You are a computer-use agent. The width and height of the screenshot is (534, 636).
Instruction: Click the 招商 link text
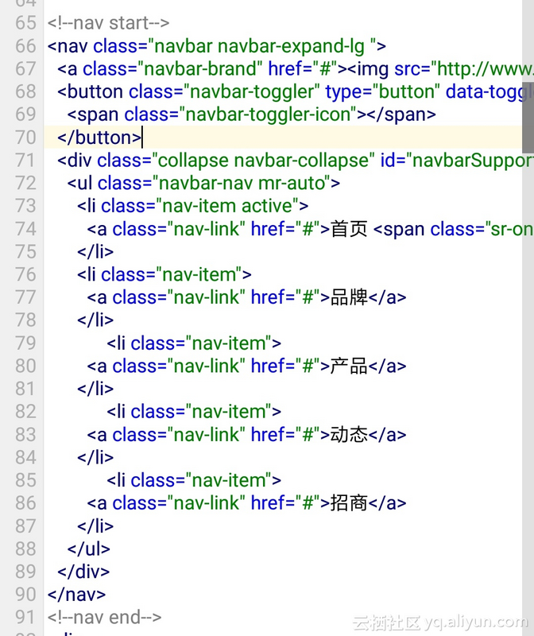click(349, 503)
